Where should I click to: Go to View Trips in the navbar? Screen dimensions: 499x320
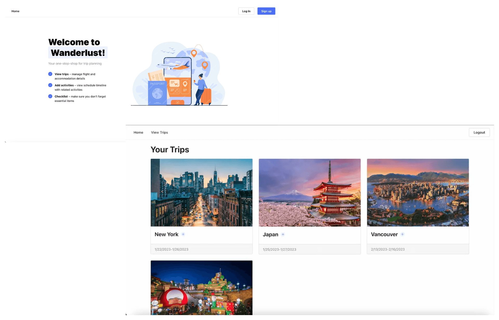tap(159, 132)
